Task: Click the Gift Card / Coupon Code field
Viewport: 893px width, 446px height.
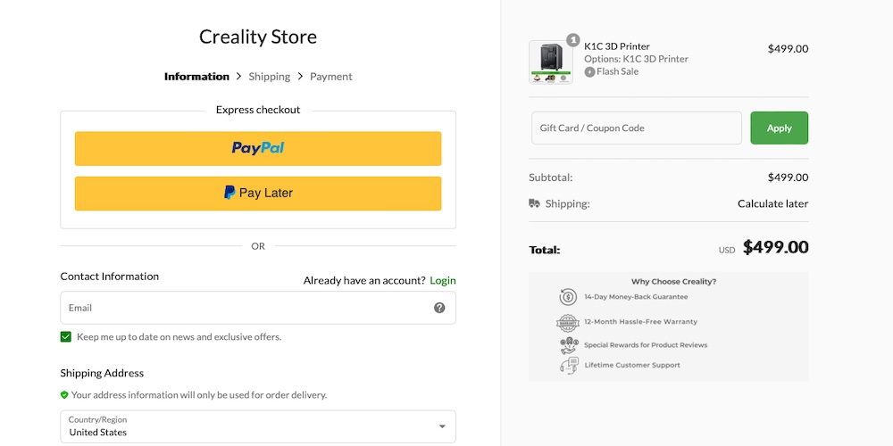Action: click(636, 128)
